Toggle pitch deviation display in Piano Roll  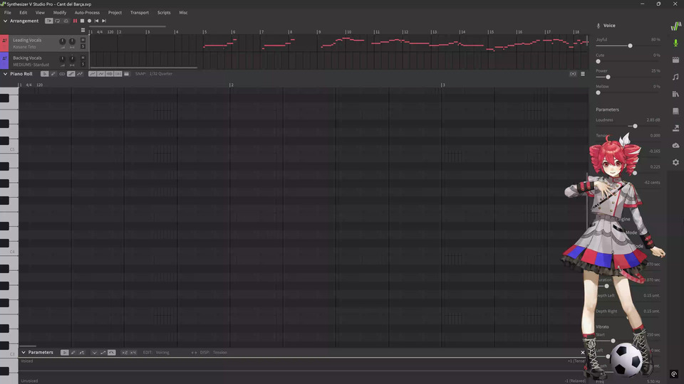101,74
